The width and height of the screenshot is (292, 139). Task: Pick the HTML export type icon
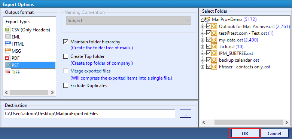point(8,44)
